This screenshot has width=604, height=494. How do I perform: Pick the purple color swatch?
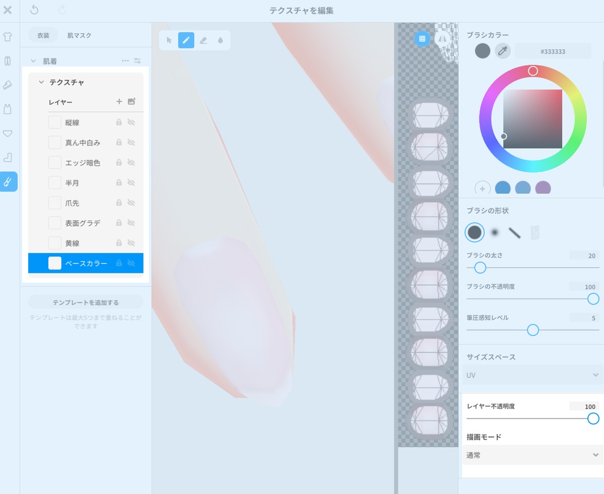(x=542, y=187)
